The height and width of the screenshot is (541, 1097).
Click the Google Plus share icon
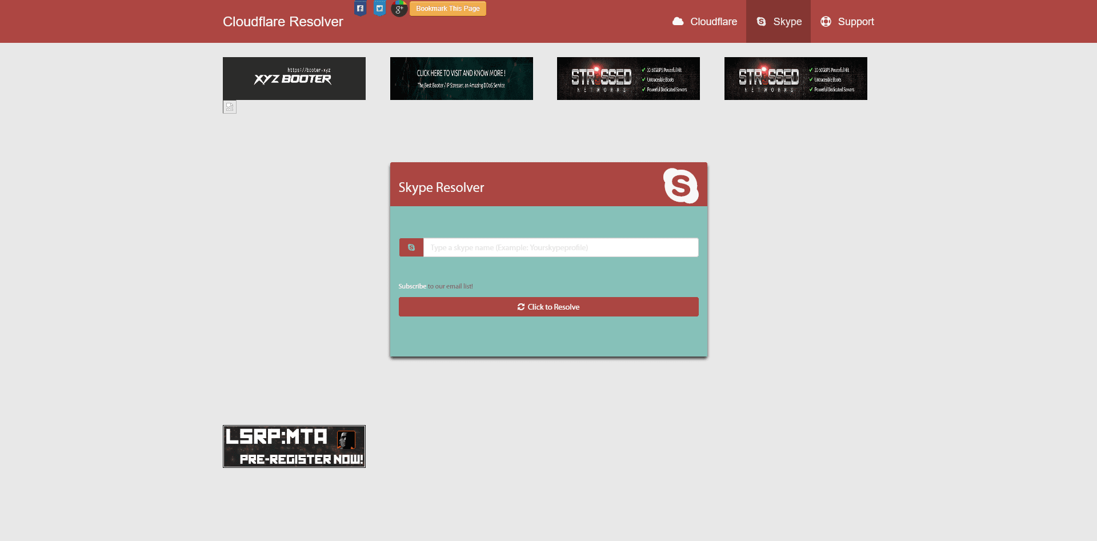399,9
